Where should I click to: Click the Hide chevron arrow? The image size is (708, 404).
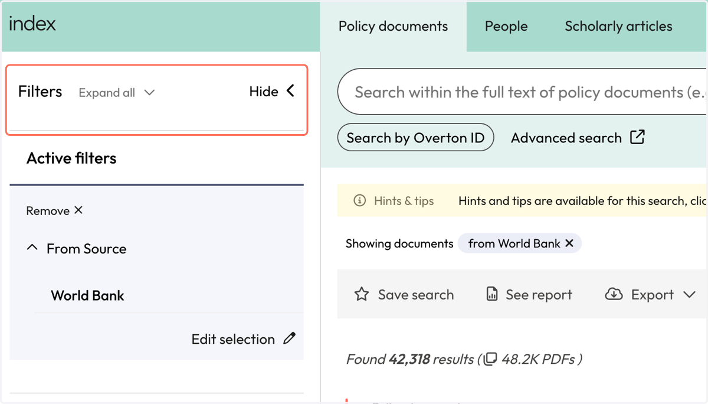coord(290,91)
